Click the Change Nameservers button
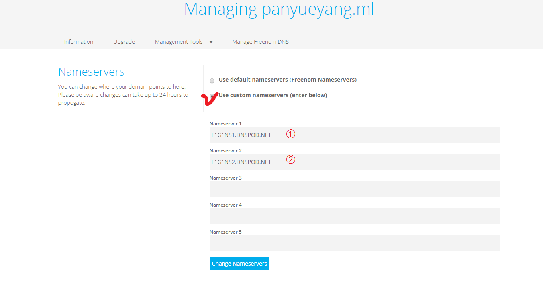 point(239,263)
